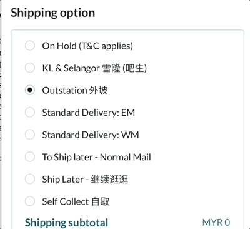The image size is (250, 229).
Task: Click the Shipping option heading
Action: [53, 13]
